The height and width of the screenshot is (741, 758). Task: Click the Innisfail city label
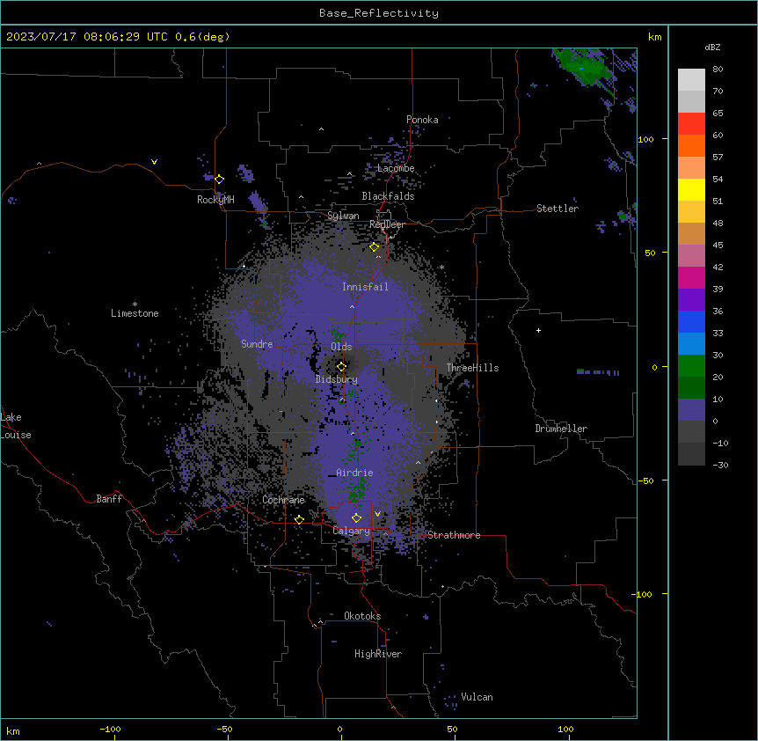(365, 287)
